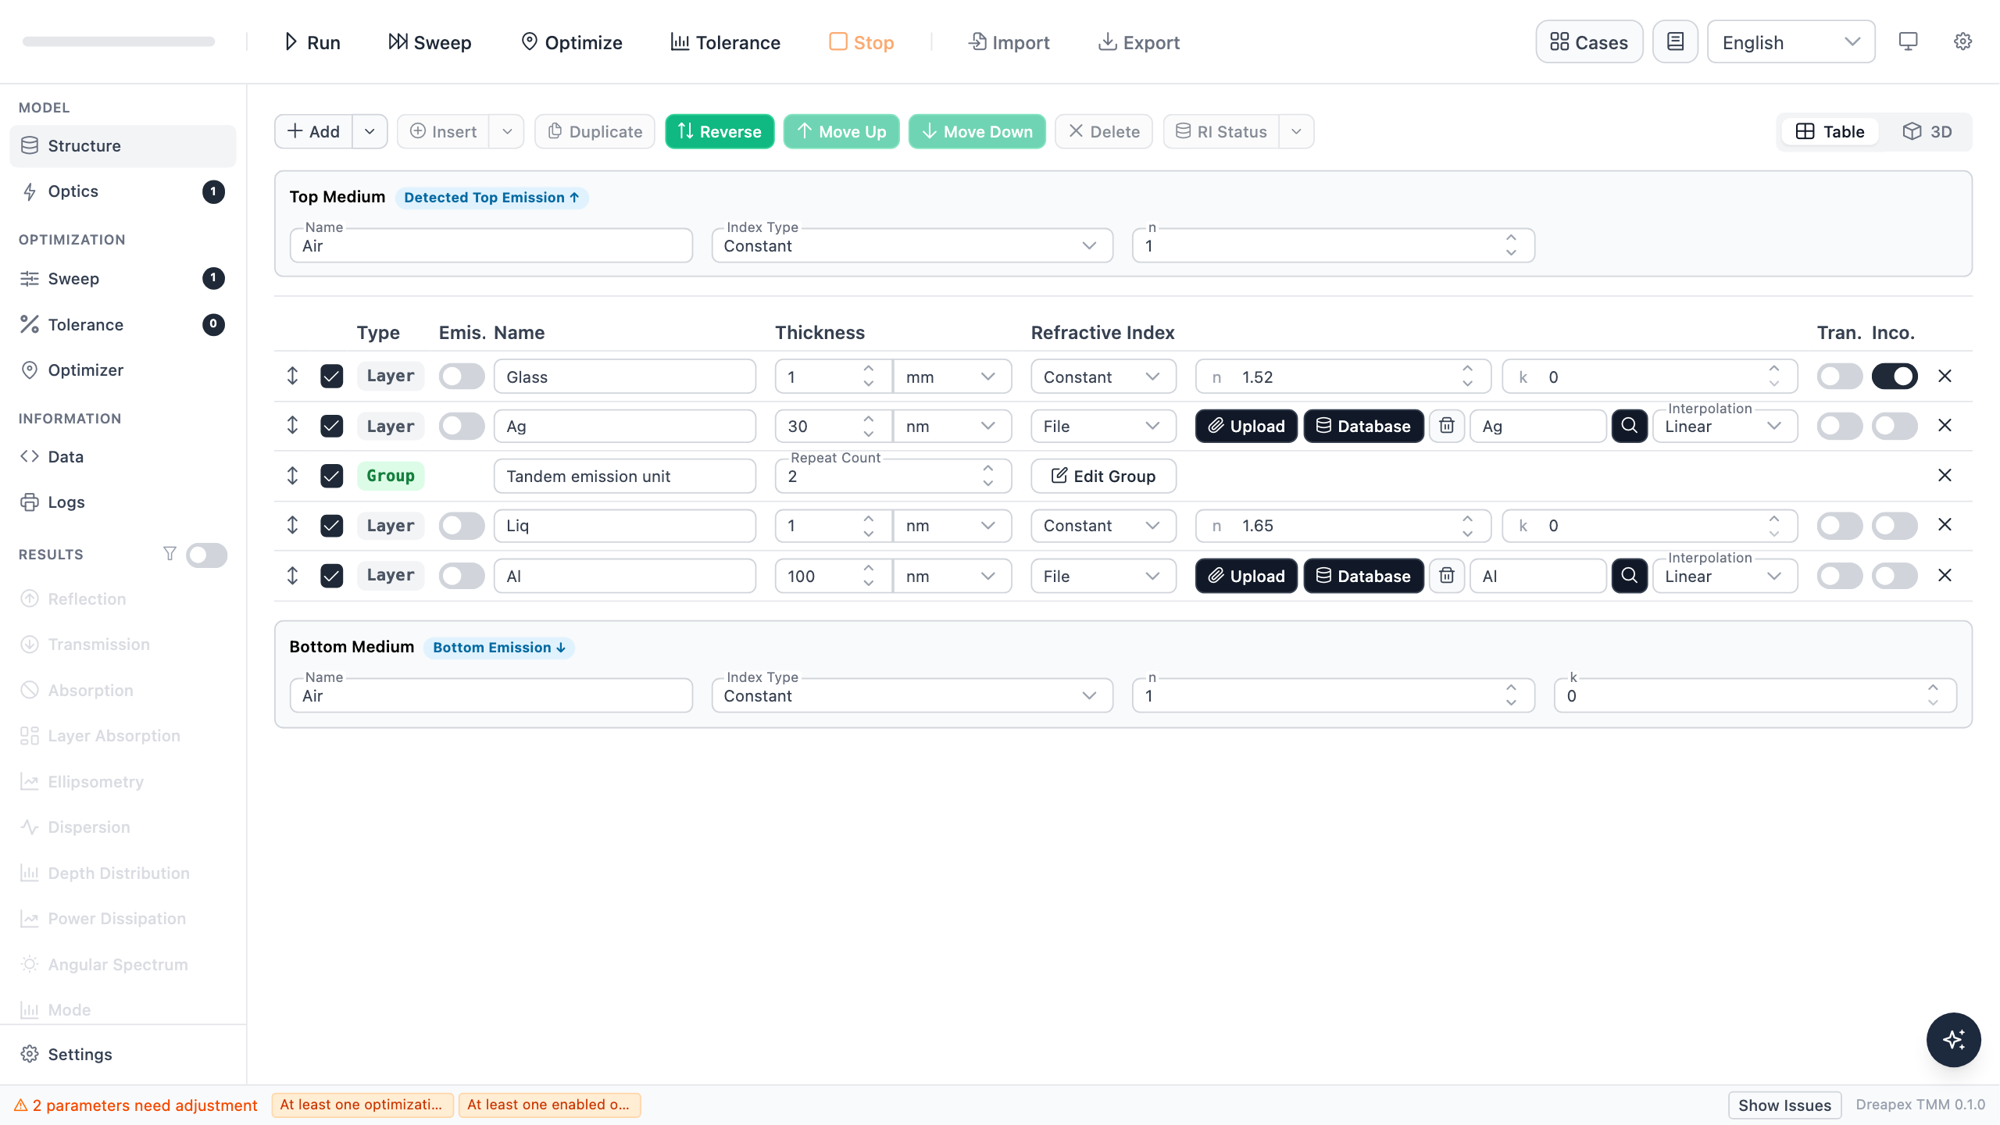Open the Optics section in sidebar

[x=123, y=191]
